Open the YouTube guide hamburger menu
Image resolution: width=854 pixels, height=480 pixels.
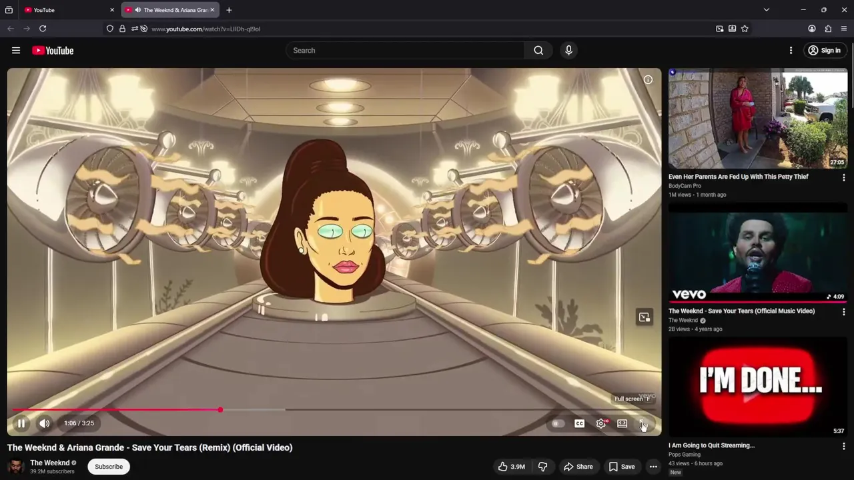point(16,51)
